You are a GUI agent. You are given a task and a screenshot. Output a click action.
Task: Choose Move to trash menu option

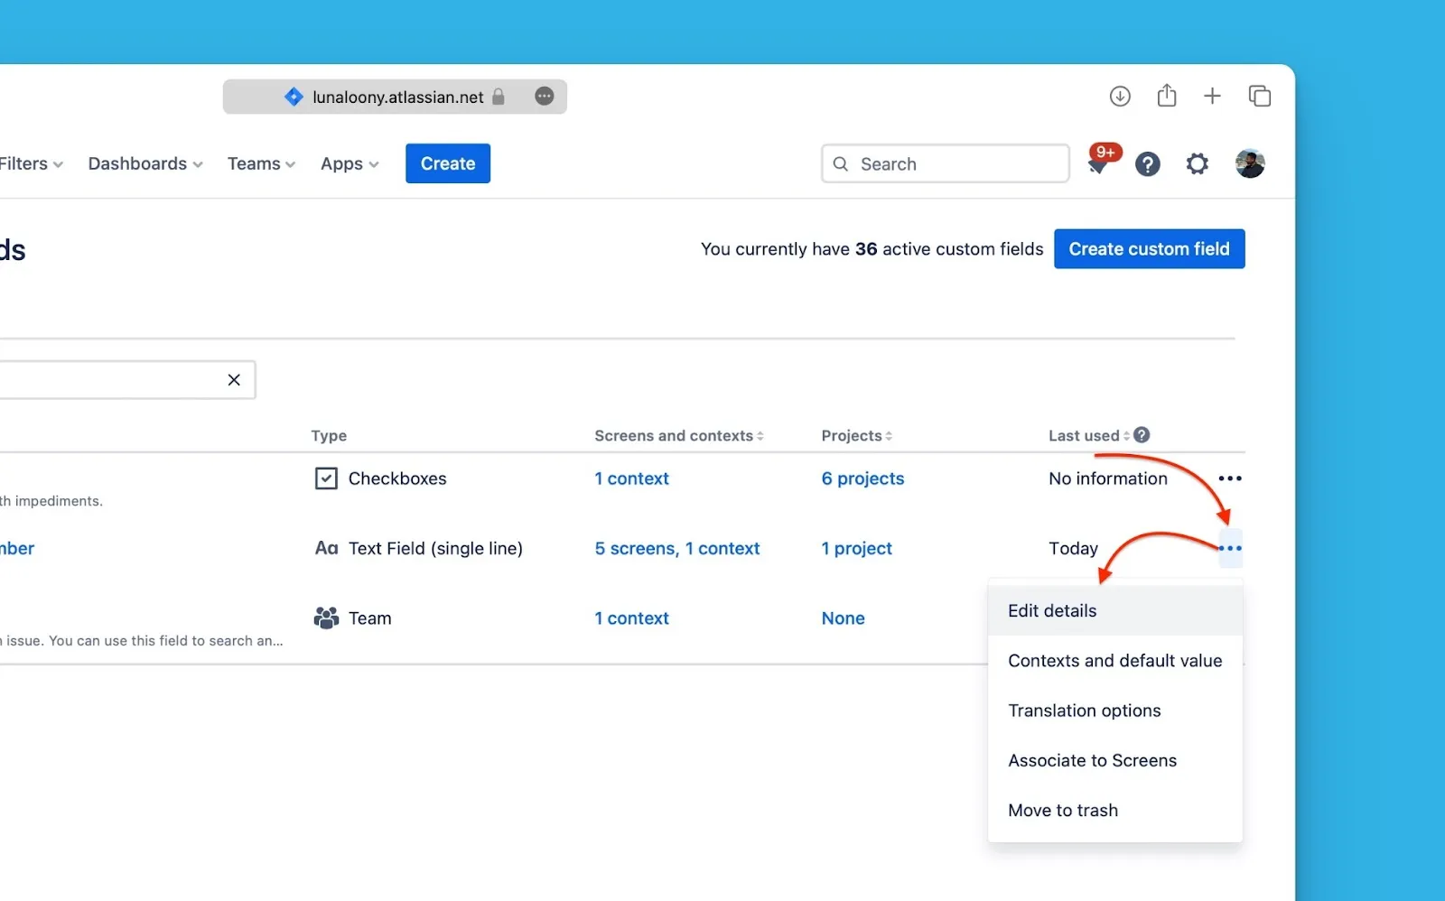[x=1062, y=811]
